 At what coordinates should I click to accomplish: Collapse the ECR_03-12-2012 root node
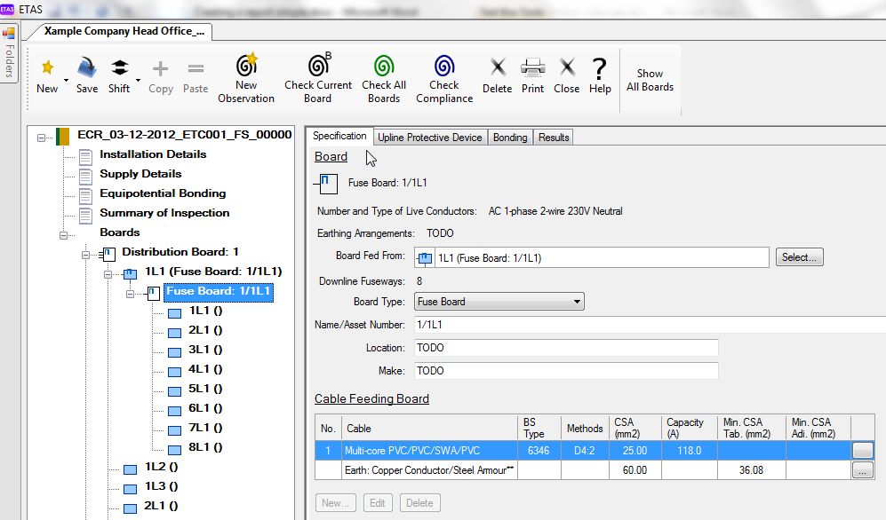(x=41, y=138)
